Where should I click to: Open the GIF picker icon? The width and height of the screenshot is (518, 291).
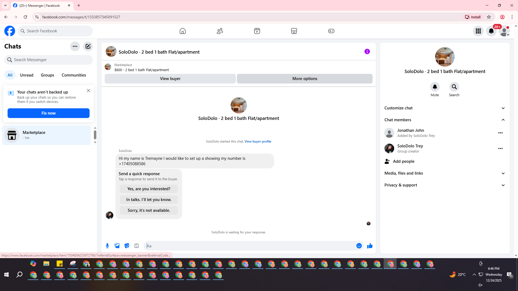click(x=137, y=246)
